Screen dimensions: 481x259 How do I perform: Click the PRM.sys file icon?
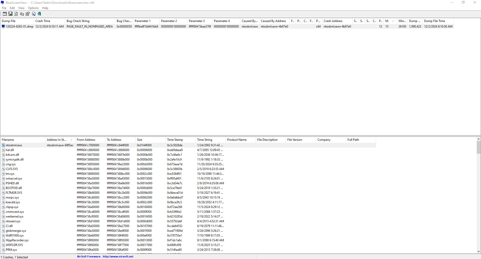[3, 250]
